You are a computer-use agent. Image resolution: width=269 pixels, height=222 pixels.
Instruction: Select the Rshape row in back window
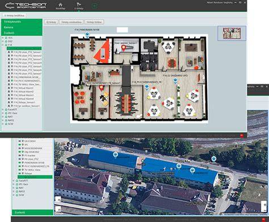[x=35, y=173]
